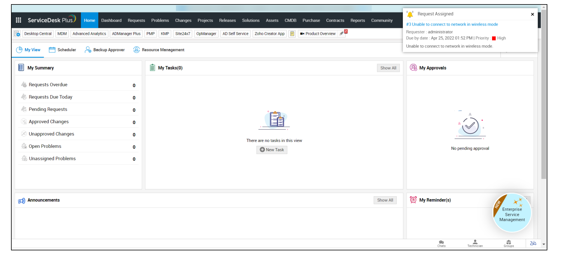Image resolution: width=567 pixels, height=259 pixels.
Task: Click the scroll down arrow on scrollbar
Action: pos(544,244)
